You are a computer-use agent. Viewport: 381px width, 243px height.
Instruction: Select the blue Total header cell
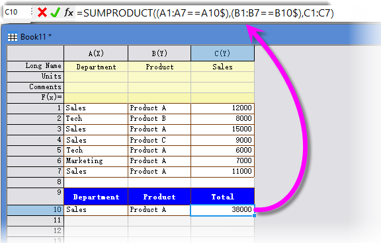coord(222,197)
